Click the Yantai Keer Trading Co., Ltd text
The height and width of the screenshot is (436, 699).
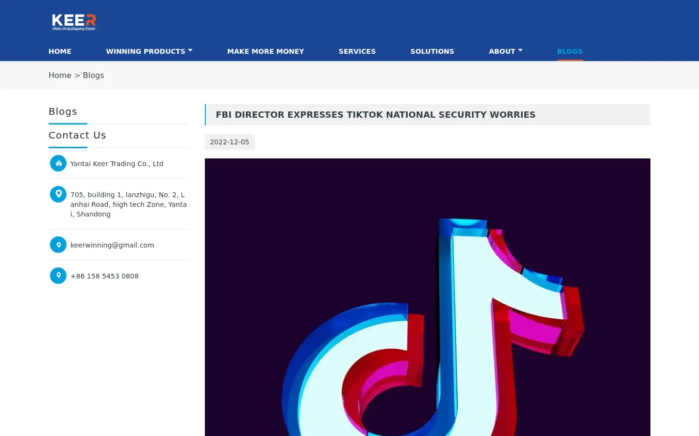click(116, 164)
